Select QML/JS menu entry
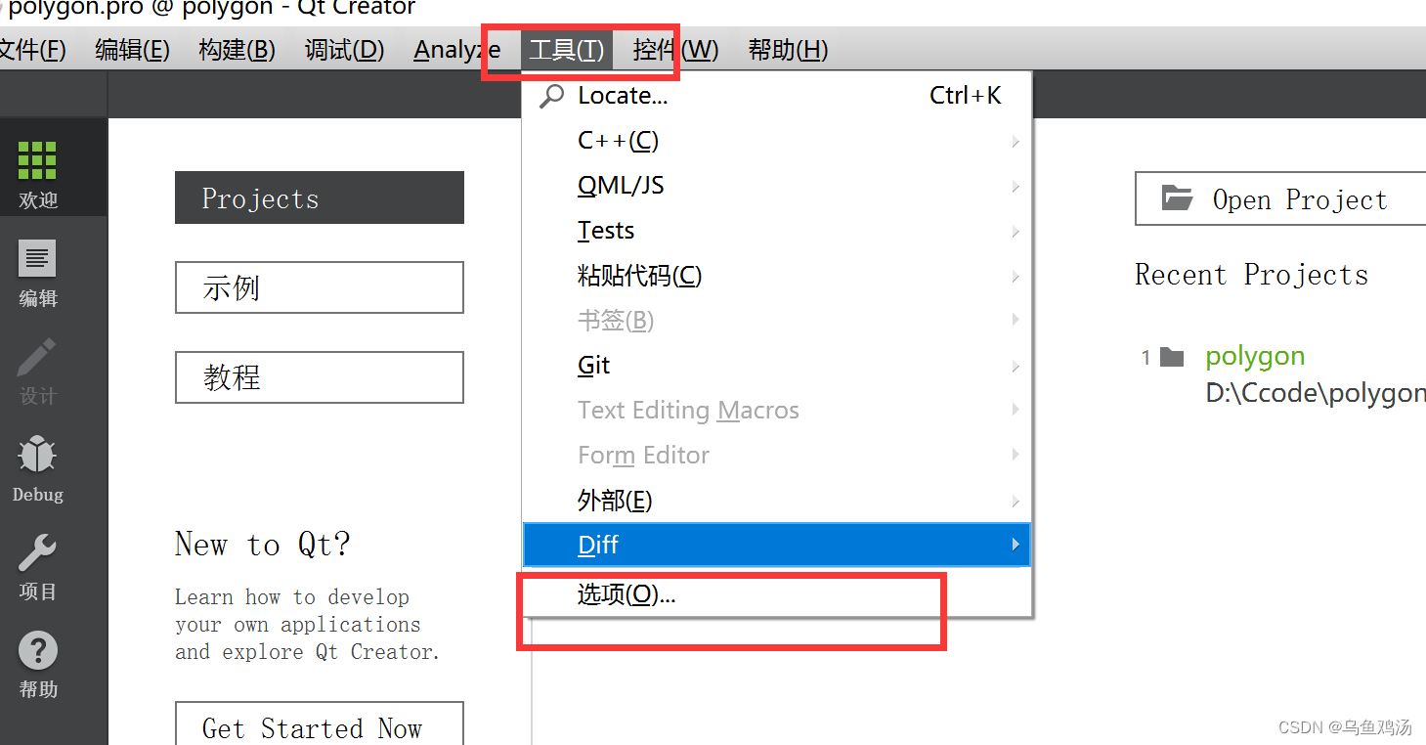Image resolution: width=1426 pixels, height=745 pixels. (x=777, y=186)
